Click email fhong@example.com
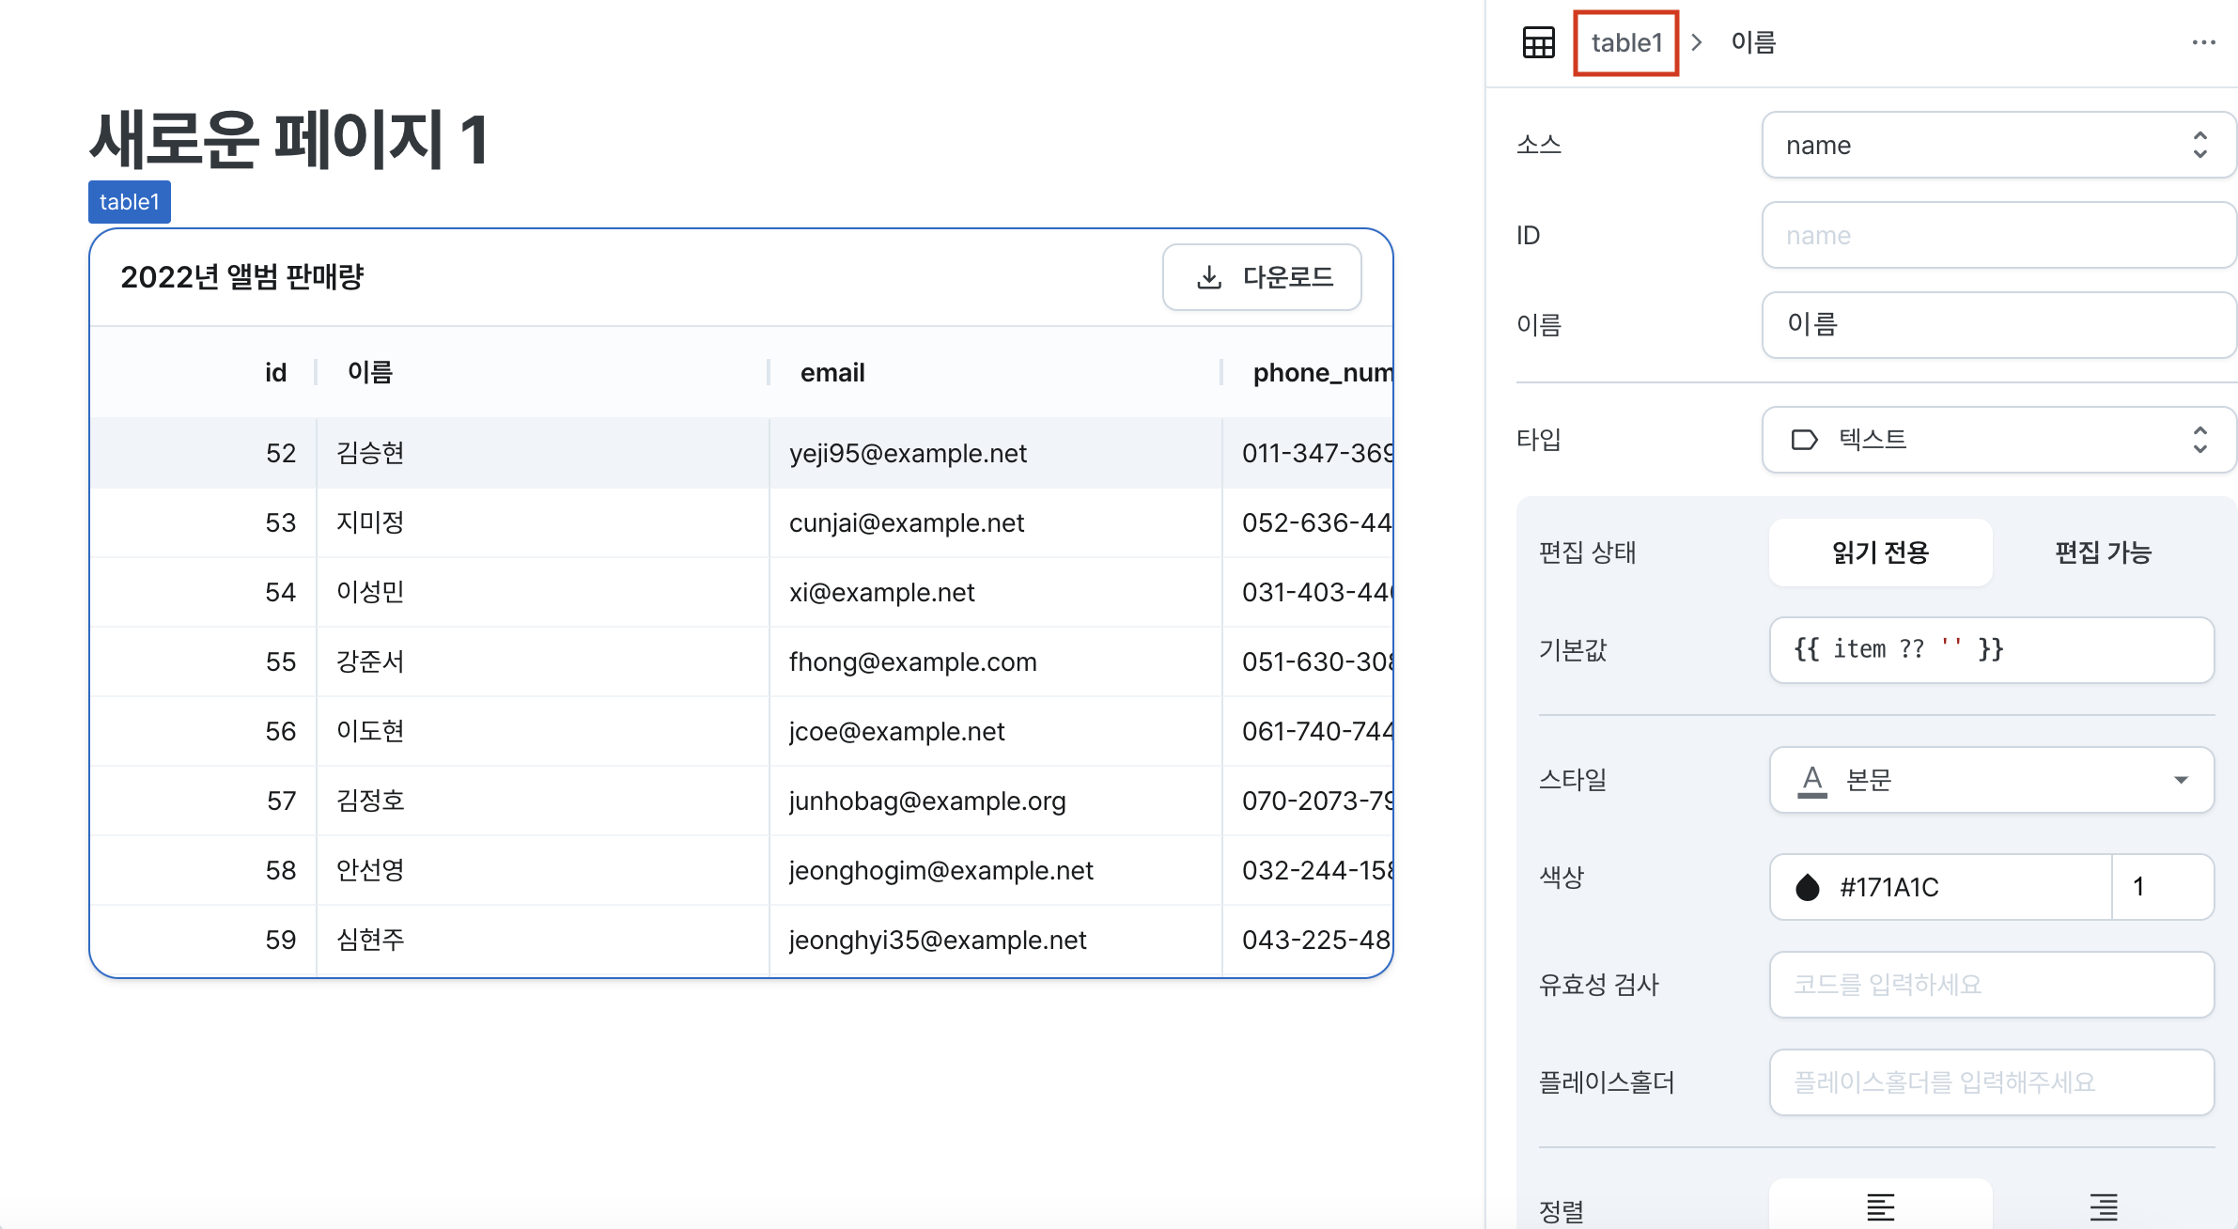 (912, 661)
